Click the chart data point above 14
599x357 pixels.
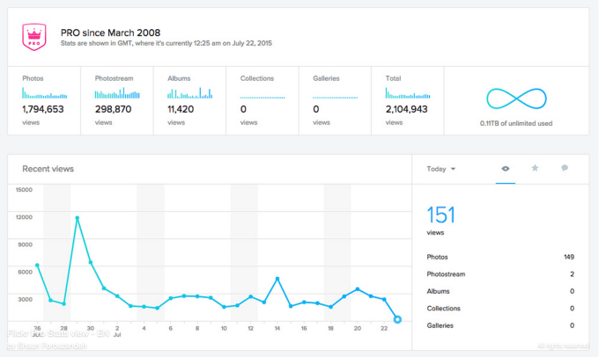(277, 279)
